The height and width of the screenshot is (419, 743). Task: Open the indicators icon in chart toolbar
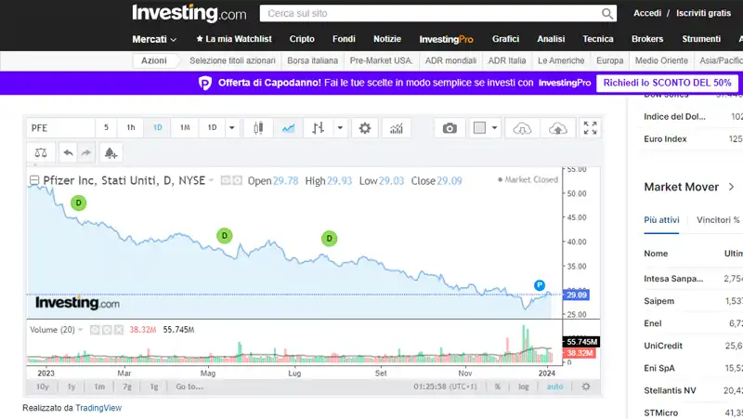(396, 128)
